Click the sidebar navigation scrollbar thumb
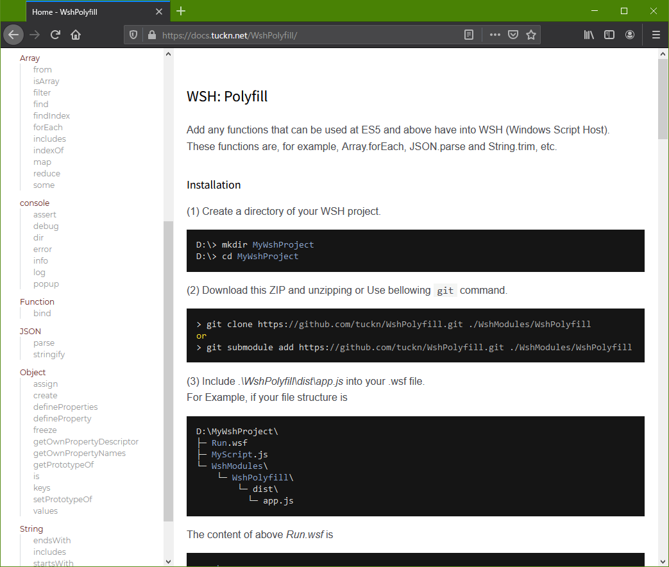The image size is (669, 567). (x=168, y=371)
